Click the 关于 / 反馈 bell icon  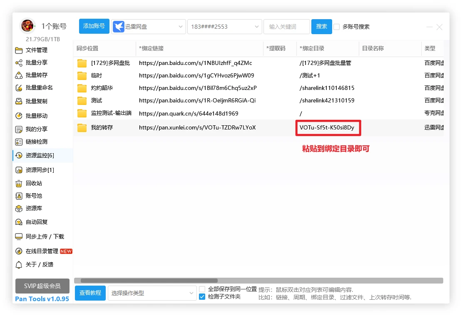[x=19, y=265]
